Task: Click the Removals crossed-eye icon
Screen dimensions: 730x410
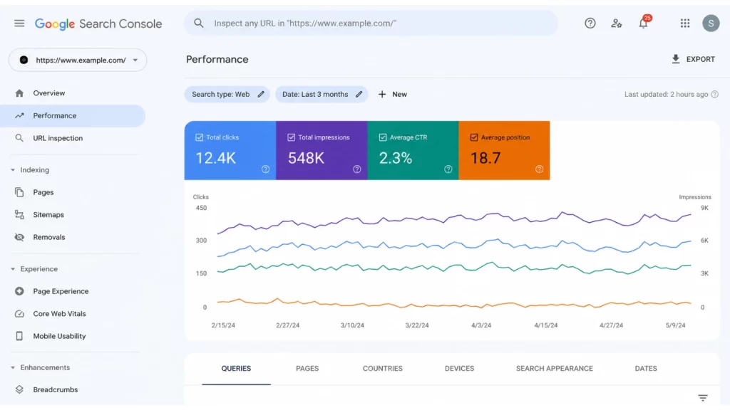Action: [x=19, y=237]
